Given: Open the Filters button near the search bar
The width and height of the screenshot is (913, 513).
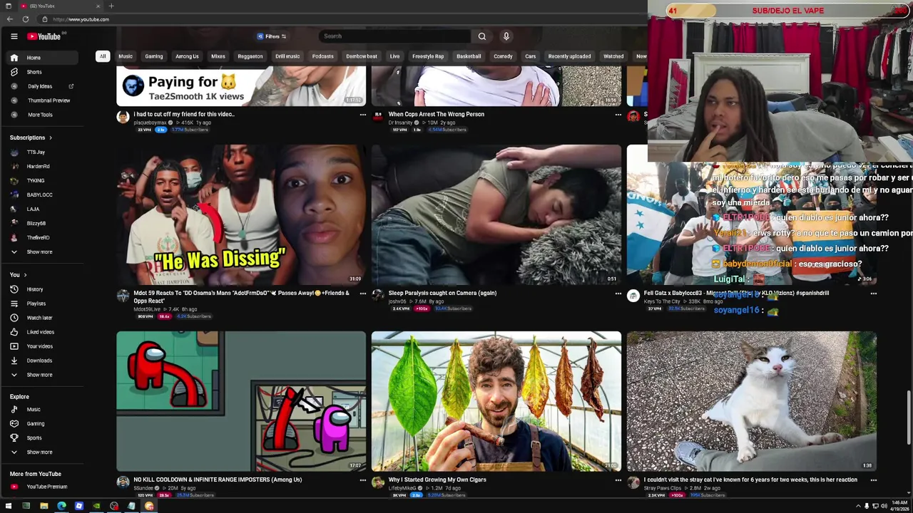Looking at the screenshot, I should coord(272,36).
